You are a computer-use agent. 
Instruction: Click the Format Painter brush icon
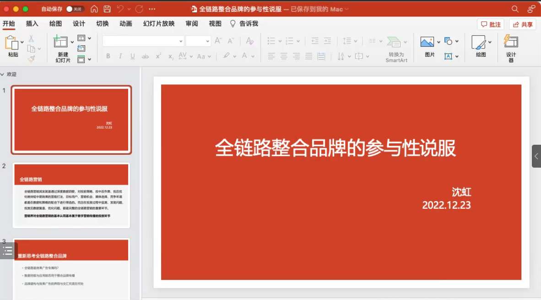point(31,59)
